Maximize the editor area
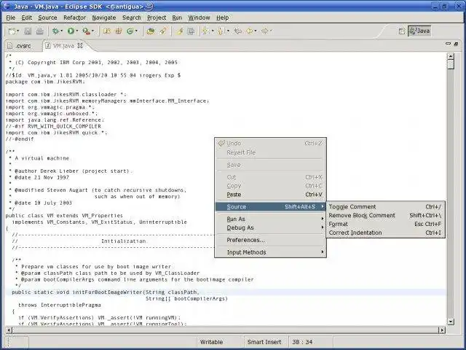 pos(457,44)
